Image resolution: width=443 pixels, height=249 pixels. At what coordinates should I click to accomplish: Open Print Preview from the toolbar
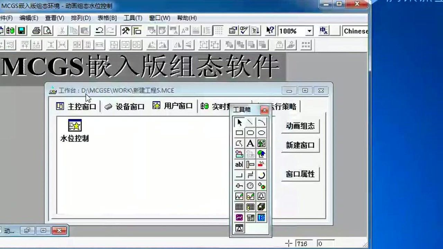click(x=47, y=31)
